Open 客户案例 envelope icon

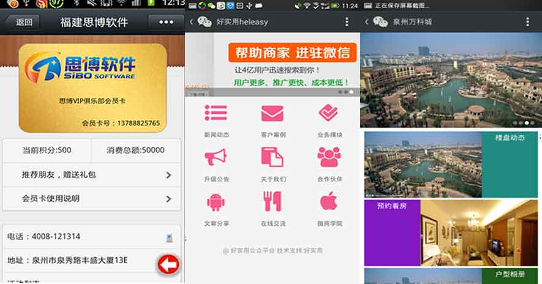pyautogui.click(x=273, y=113)
